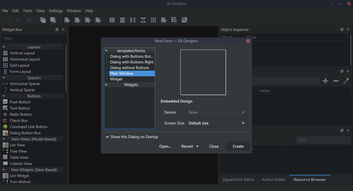Image resolution: width=353 pixels, height=191 pixels.
Task: Select the Edit Tab Order mode icon
Action: point(98,20)
